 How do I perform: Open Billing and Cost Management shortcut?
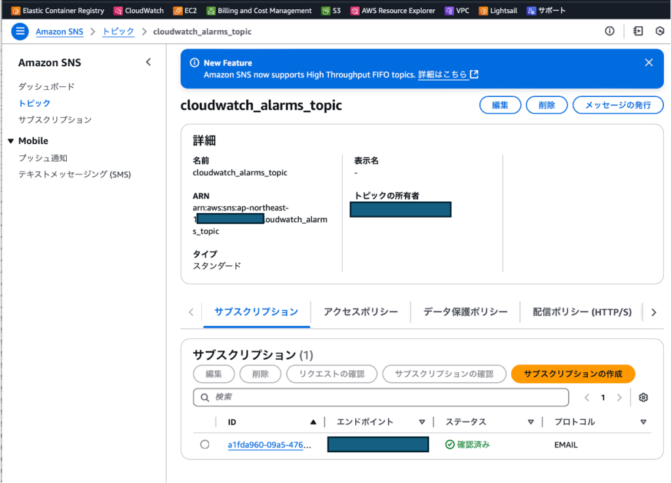tap(259, 10)
